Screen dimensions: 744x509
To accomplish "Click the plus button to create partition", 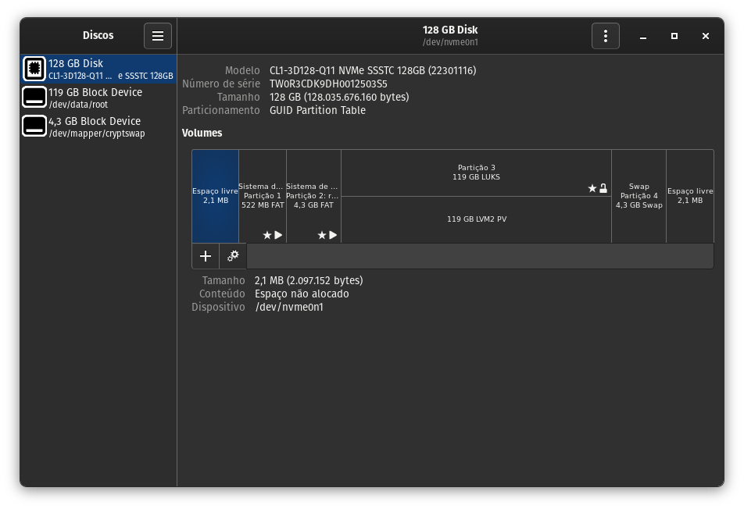I will [x=206, y=256].
